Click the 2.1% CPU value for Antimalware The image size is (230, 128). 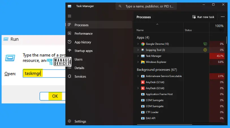[x=221, y=76]
